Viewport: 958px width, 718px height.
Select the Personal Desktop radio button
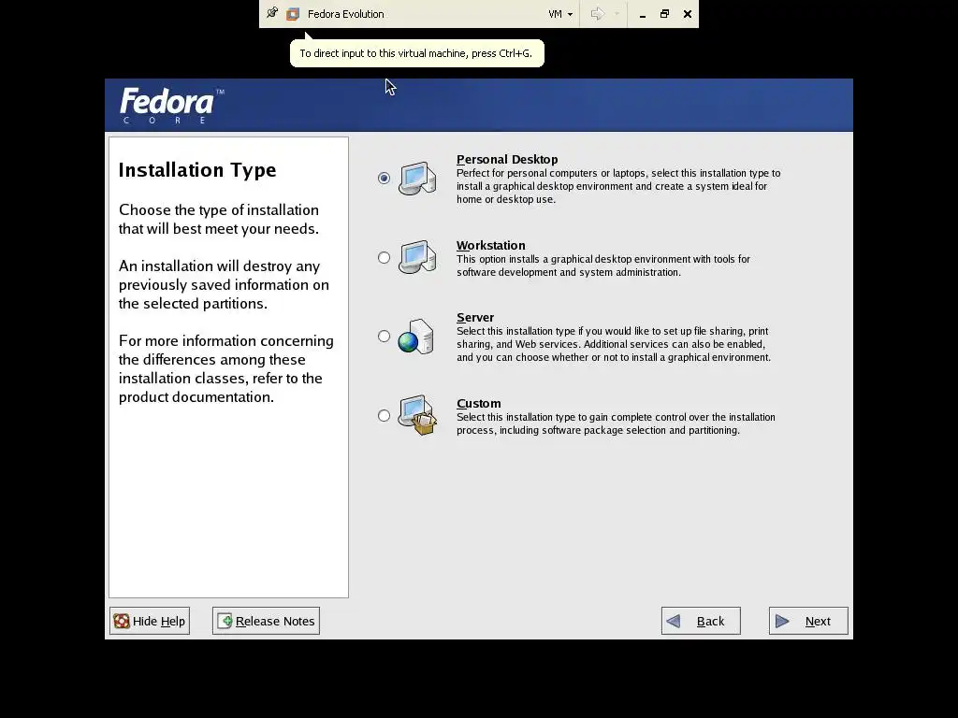coord(384,178)
